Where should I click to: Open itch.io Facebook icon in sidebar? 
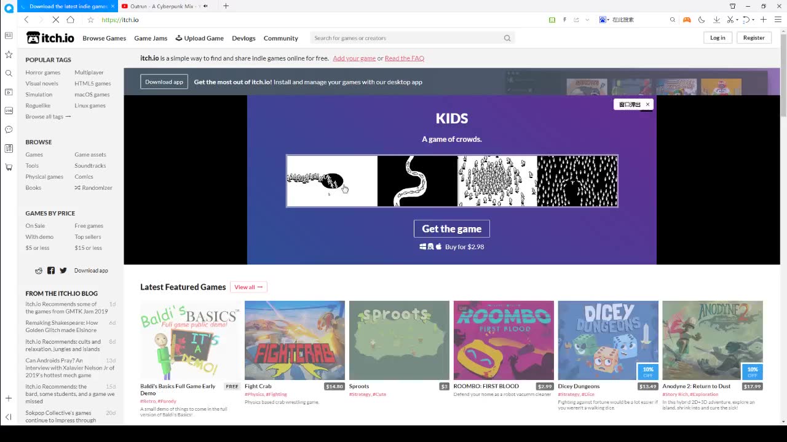(x=51, y=270)
